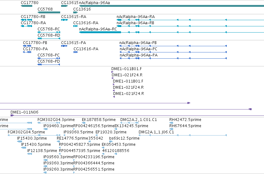Click EST EK134245.5prime
The image size is (264, 174).
131,126
